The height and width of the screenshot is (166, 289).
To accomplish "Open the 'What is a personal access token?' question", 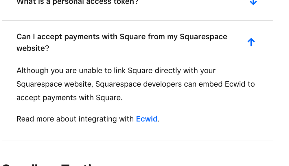I will [x=77, y=2].
